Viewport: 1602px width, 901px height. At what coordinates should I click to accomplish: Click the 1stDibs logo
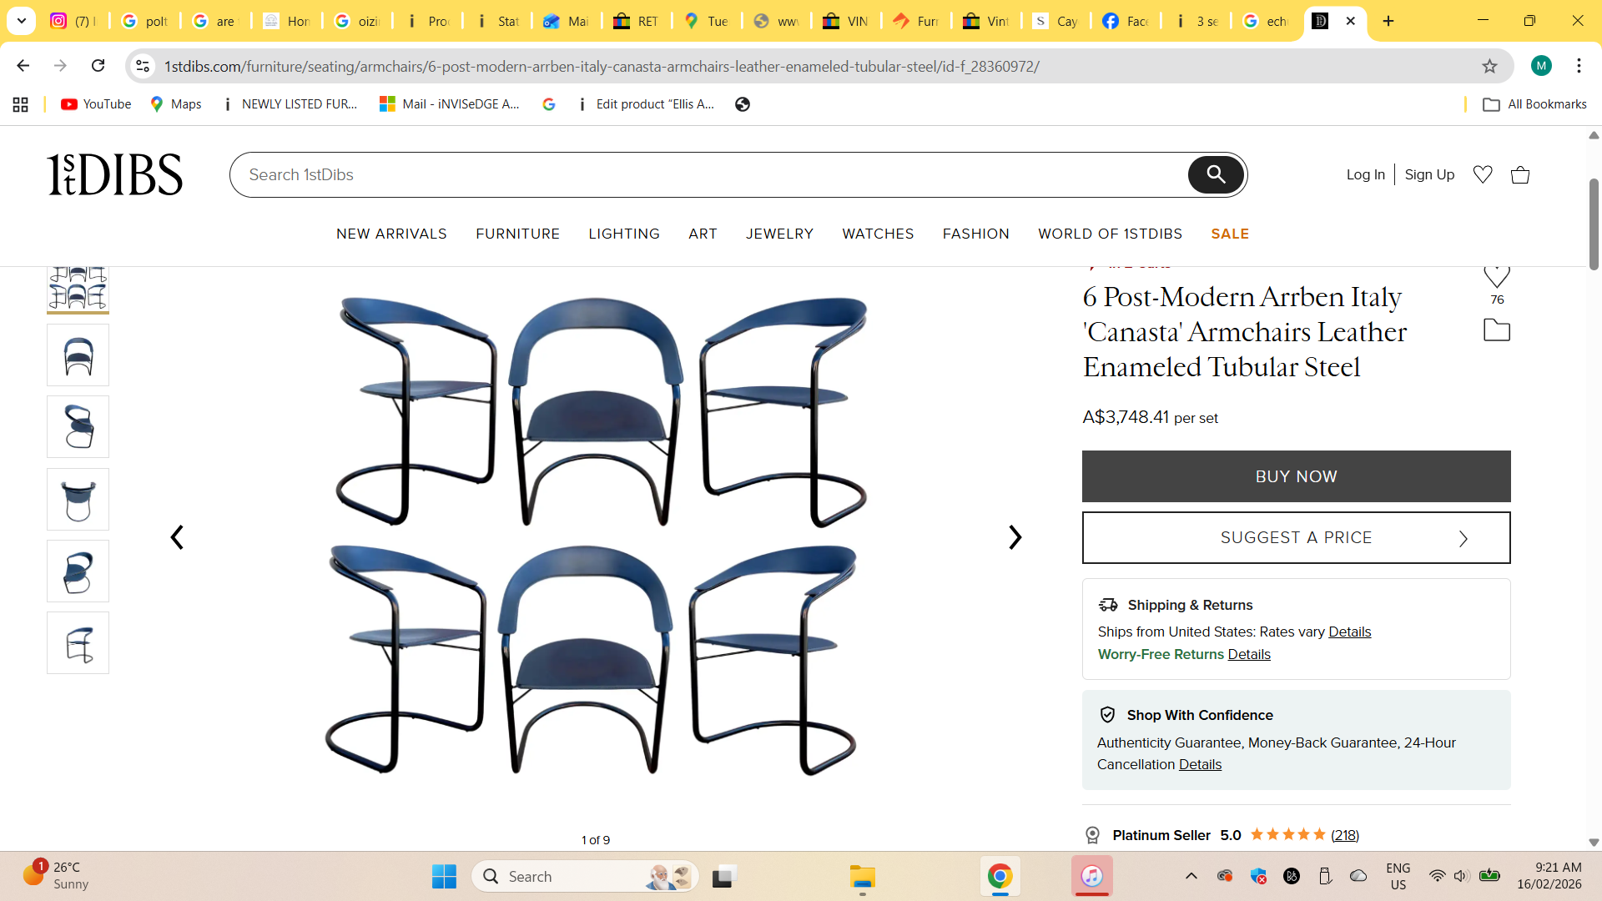pyautogui.click(x=114, y=174)
